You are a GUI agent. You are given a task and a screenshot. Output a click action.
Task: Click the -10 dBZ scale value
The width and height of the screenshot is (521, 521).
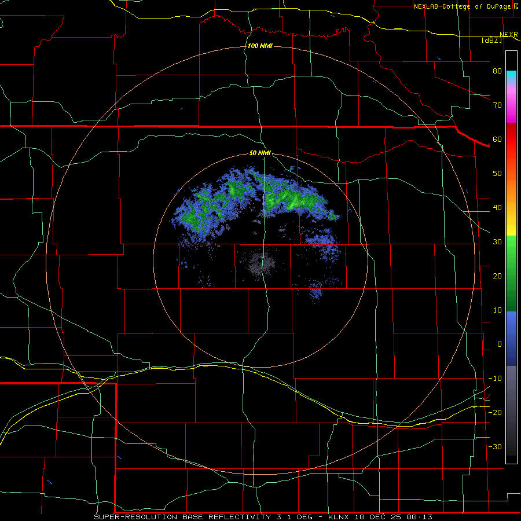point(495,379)
